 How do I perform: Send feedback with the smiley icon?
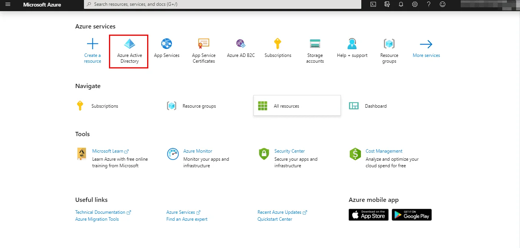pyautogui.click(x=443, y=4)
